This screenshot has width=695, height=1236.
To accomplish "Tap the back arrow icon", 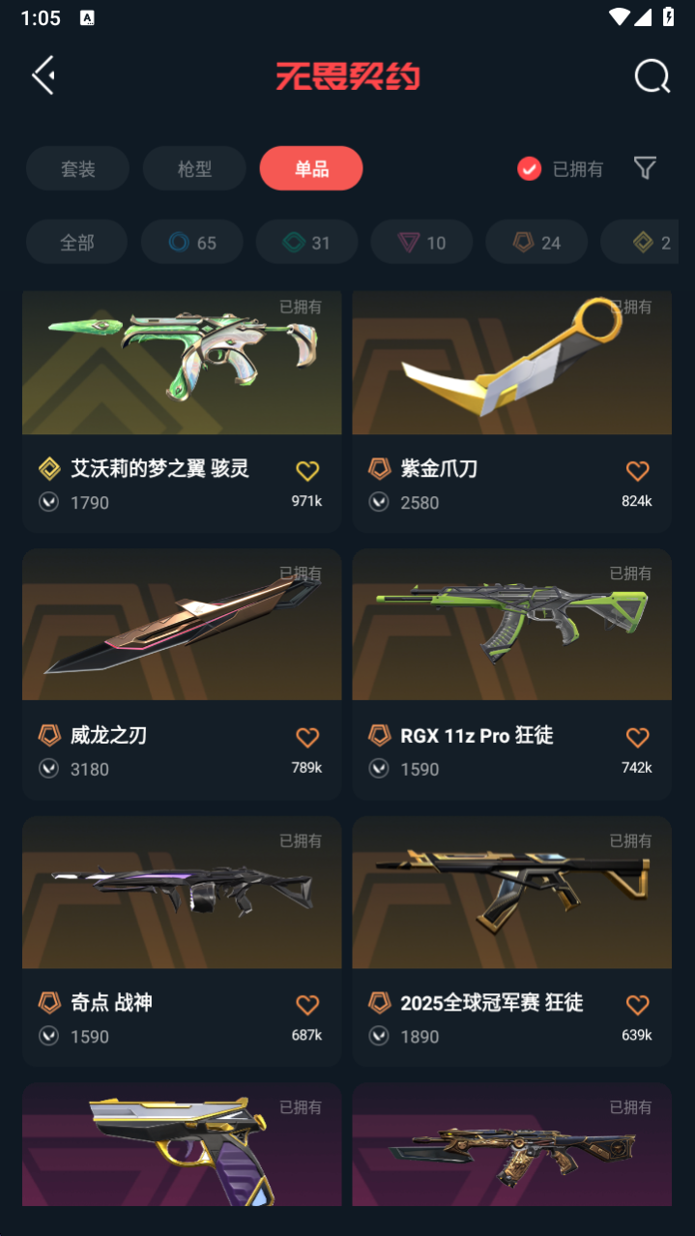I will (43, 75).
